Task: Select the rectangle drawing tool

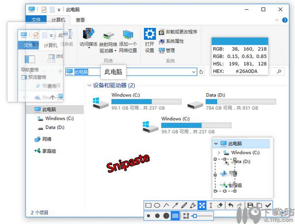Action: 148,205
